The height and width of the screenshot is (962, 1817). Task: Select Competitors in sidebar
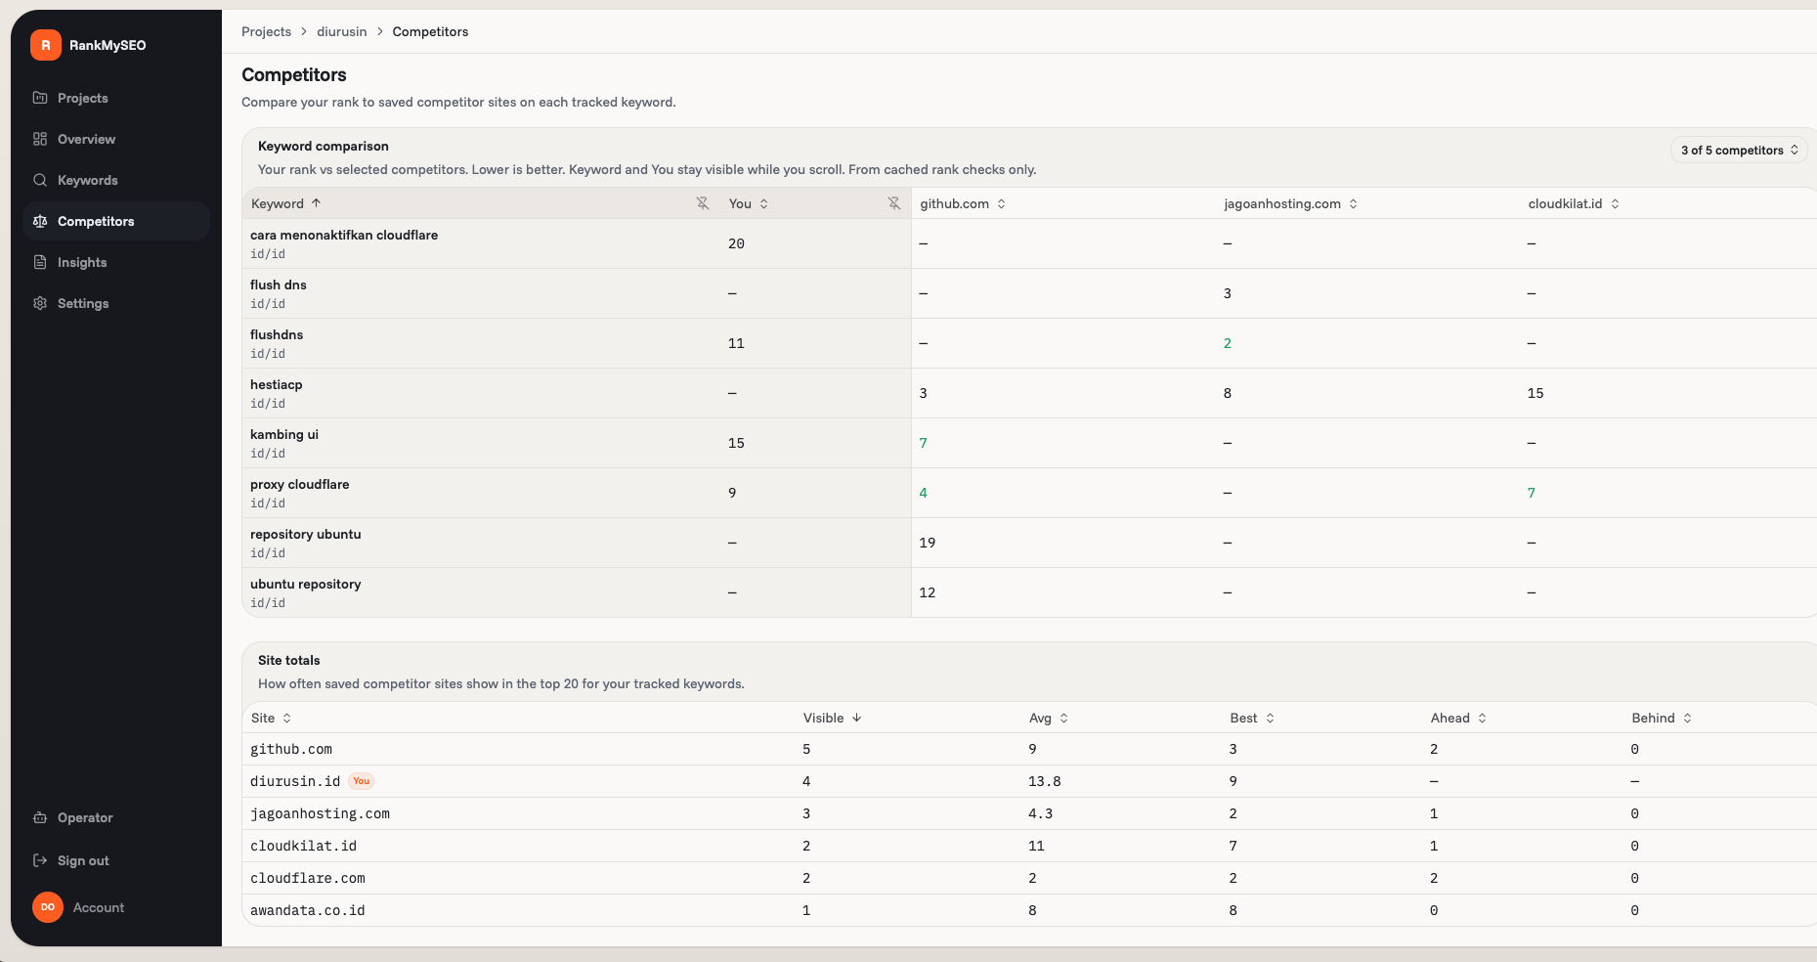point(116,221)
